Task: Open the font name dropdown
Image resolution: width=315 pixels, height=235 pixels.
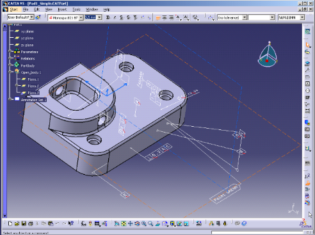Action: [81, 18]
